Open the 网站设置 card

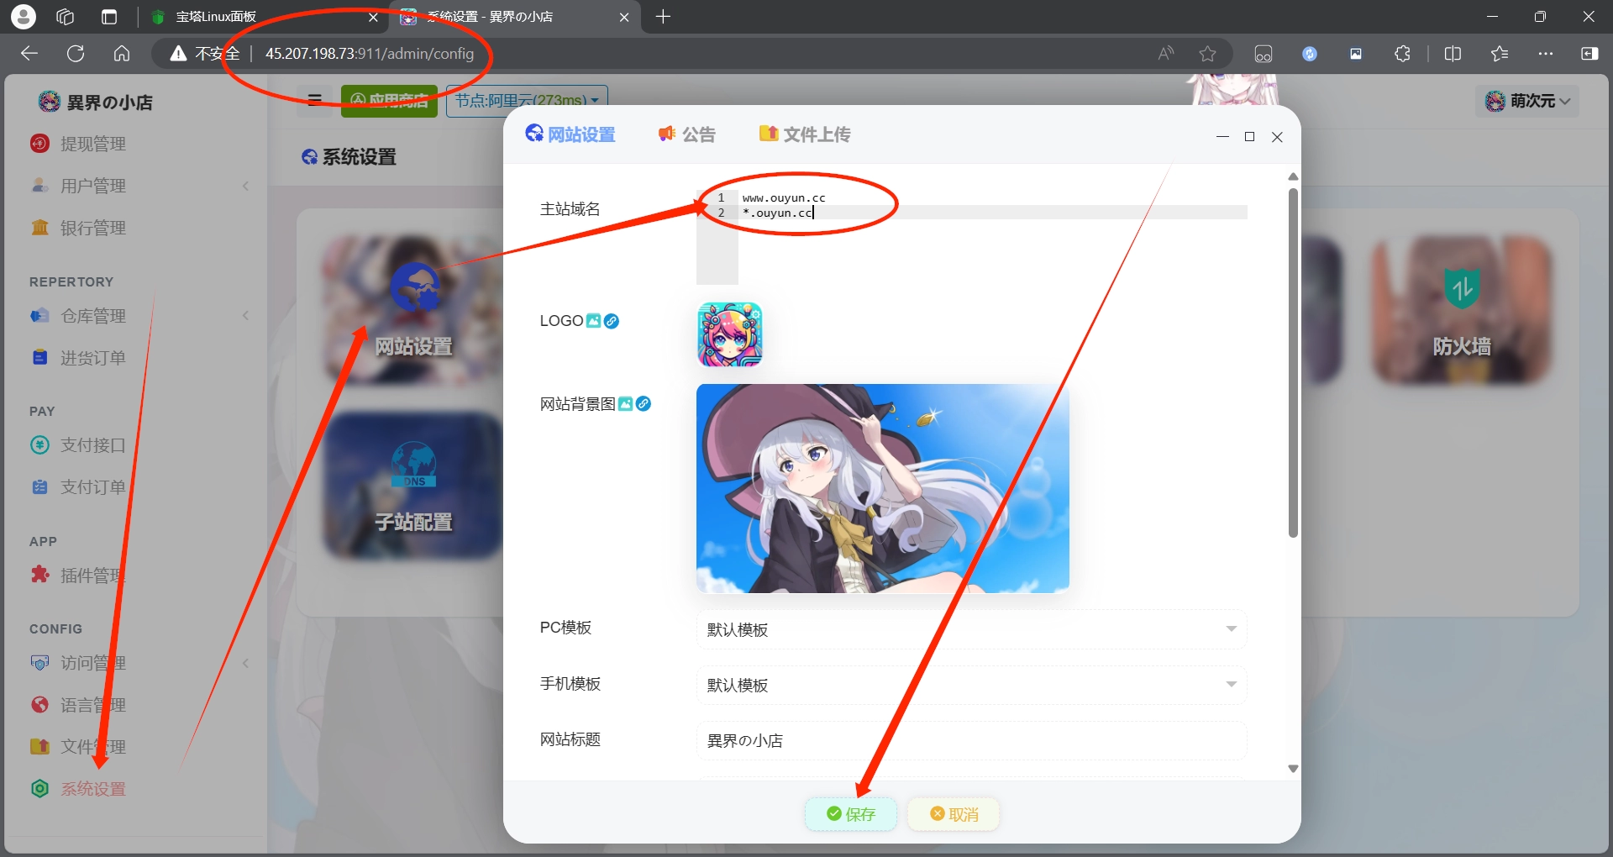413,309
